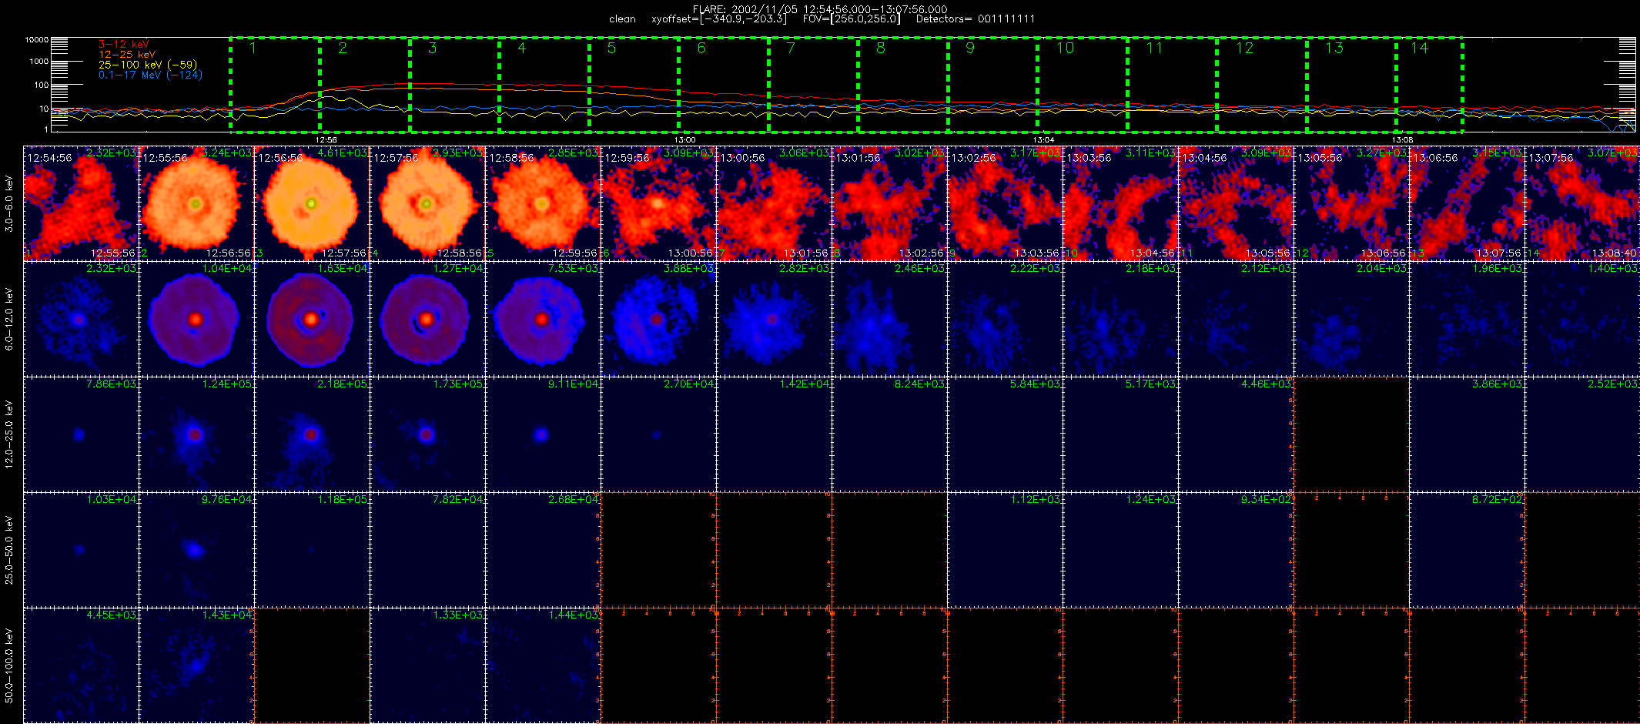Image resolution: width=1640 pixels, height=724 pixels.
Task: Open the 12.0-25.0 keV image labeled 7.86E+03
Action: point(81,434)
